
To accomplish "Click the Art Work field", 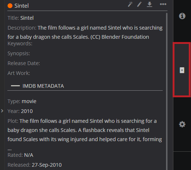I will pyautogui.click(x=19, y=73).
